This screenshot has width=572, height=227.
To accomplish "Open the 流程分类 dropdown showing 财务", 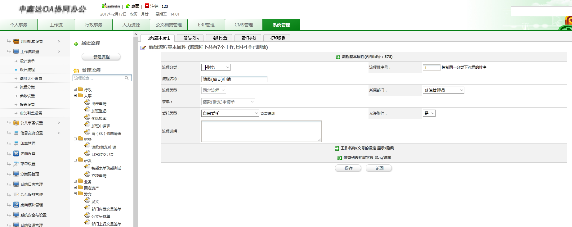I will pyautogui.click(x=216, y=67).
